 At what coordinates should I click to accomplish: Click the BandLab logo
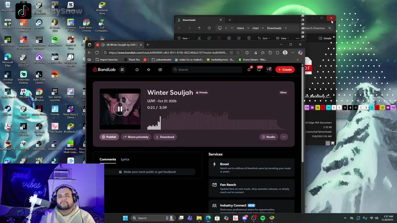point(104,70)
